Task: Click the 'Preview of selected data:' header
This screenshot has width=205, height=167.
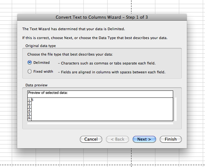Action: click(48, 93)
